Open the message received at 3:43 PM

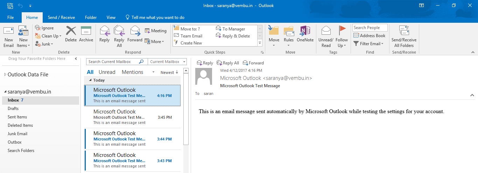(x=132, y=160)
